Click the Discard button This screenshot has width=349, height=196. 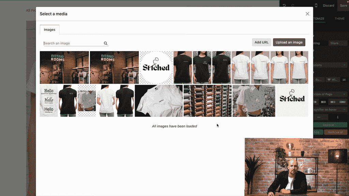tap(329, 5)
